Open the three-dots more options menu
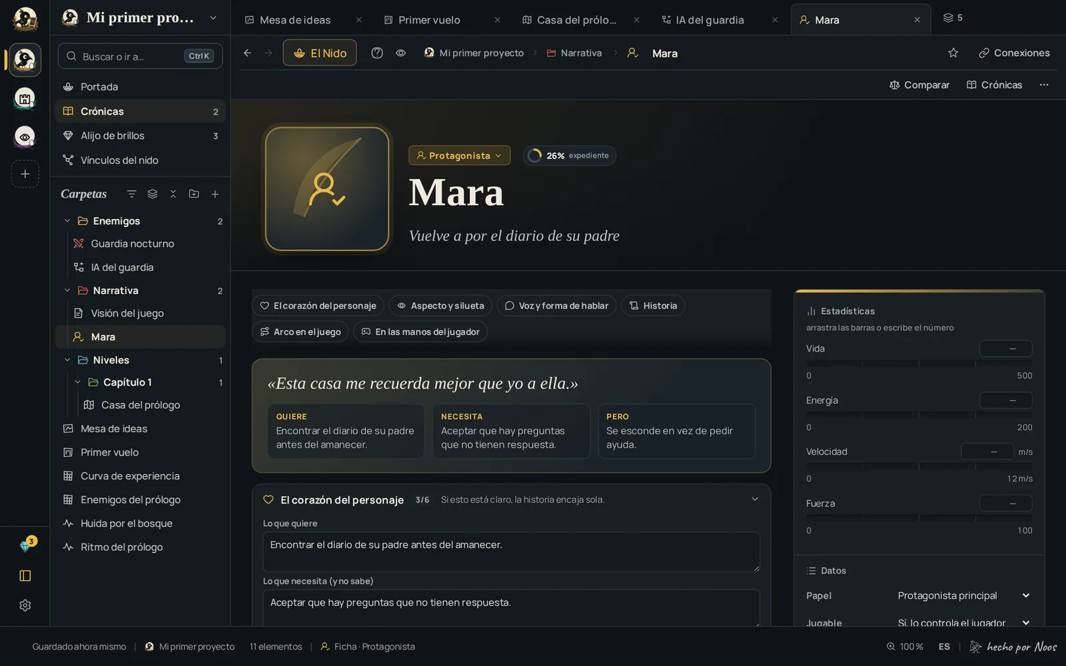 [x=1044, y=85]
